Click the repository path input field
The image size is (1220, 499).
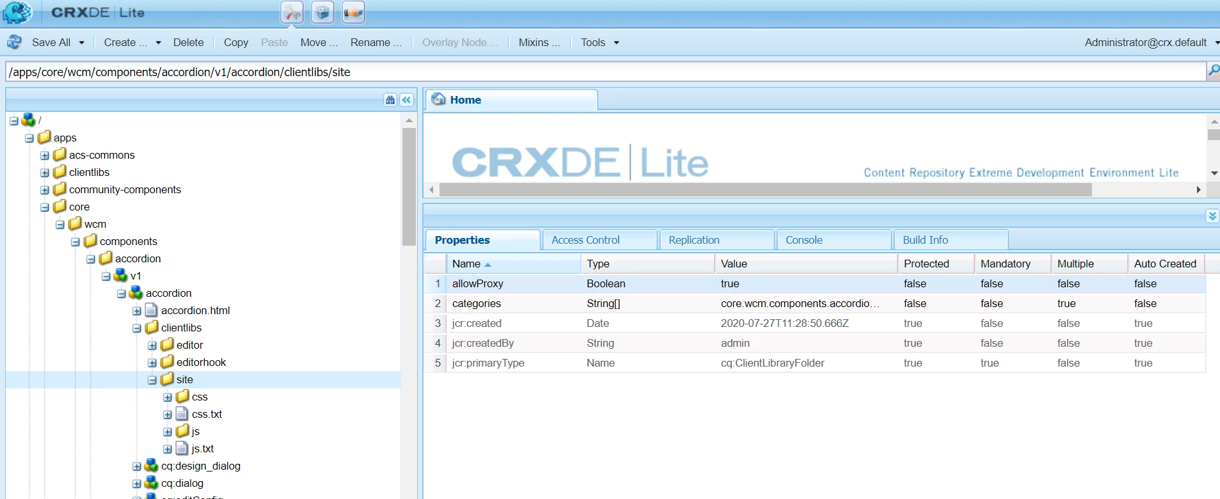606,72
